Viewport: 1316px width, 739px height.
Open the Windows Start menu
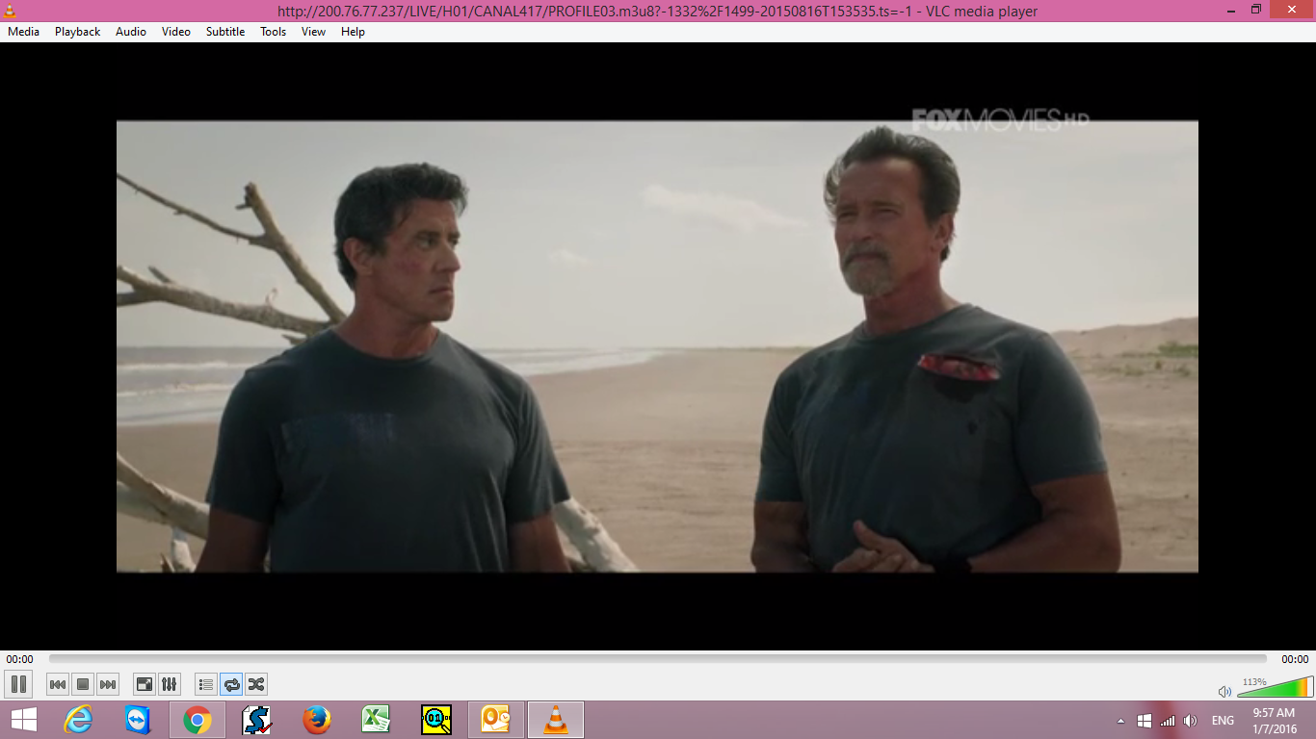[x=23, y=720]
